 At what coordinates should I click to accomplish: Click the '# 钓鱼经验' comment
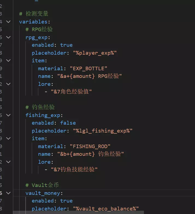(x=40, y=107)
